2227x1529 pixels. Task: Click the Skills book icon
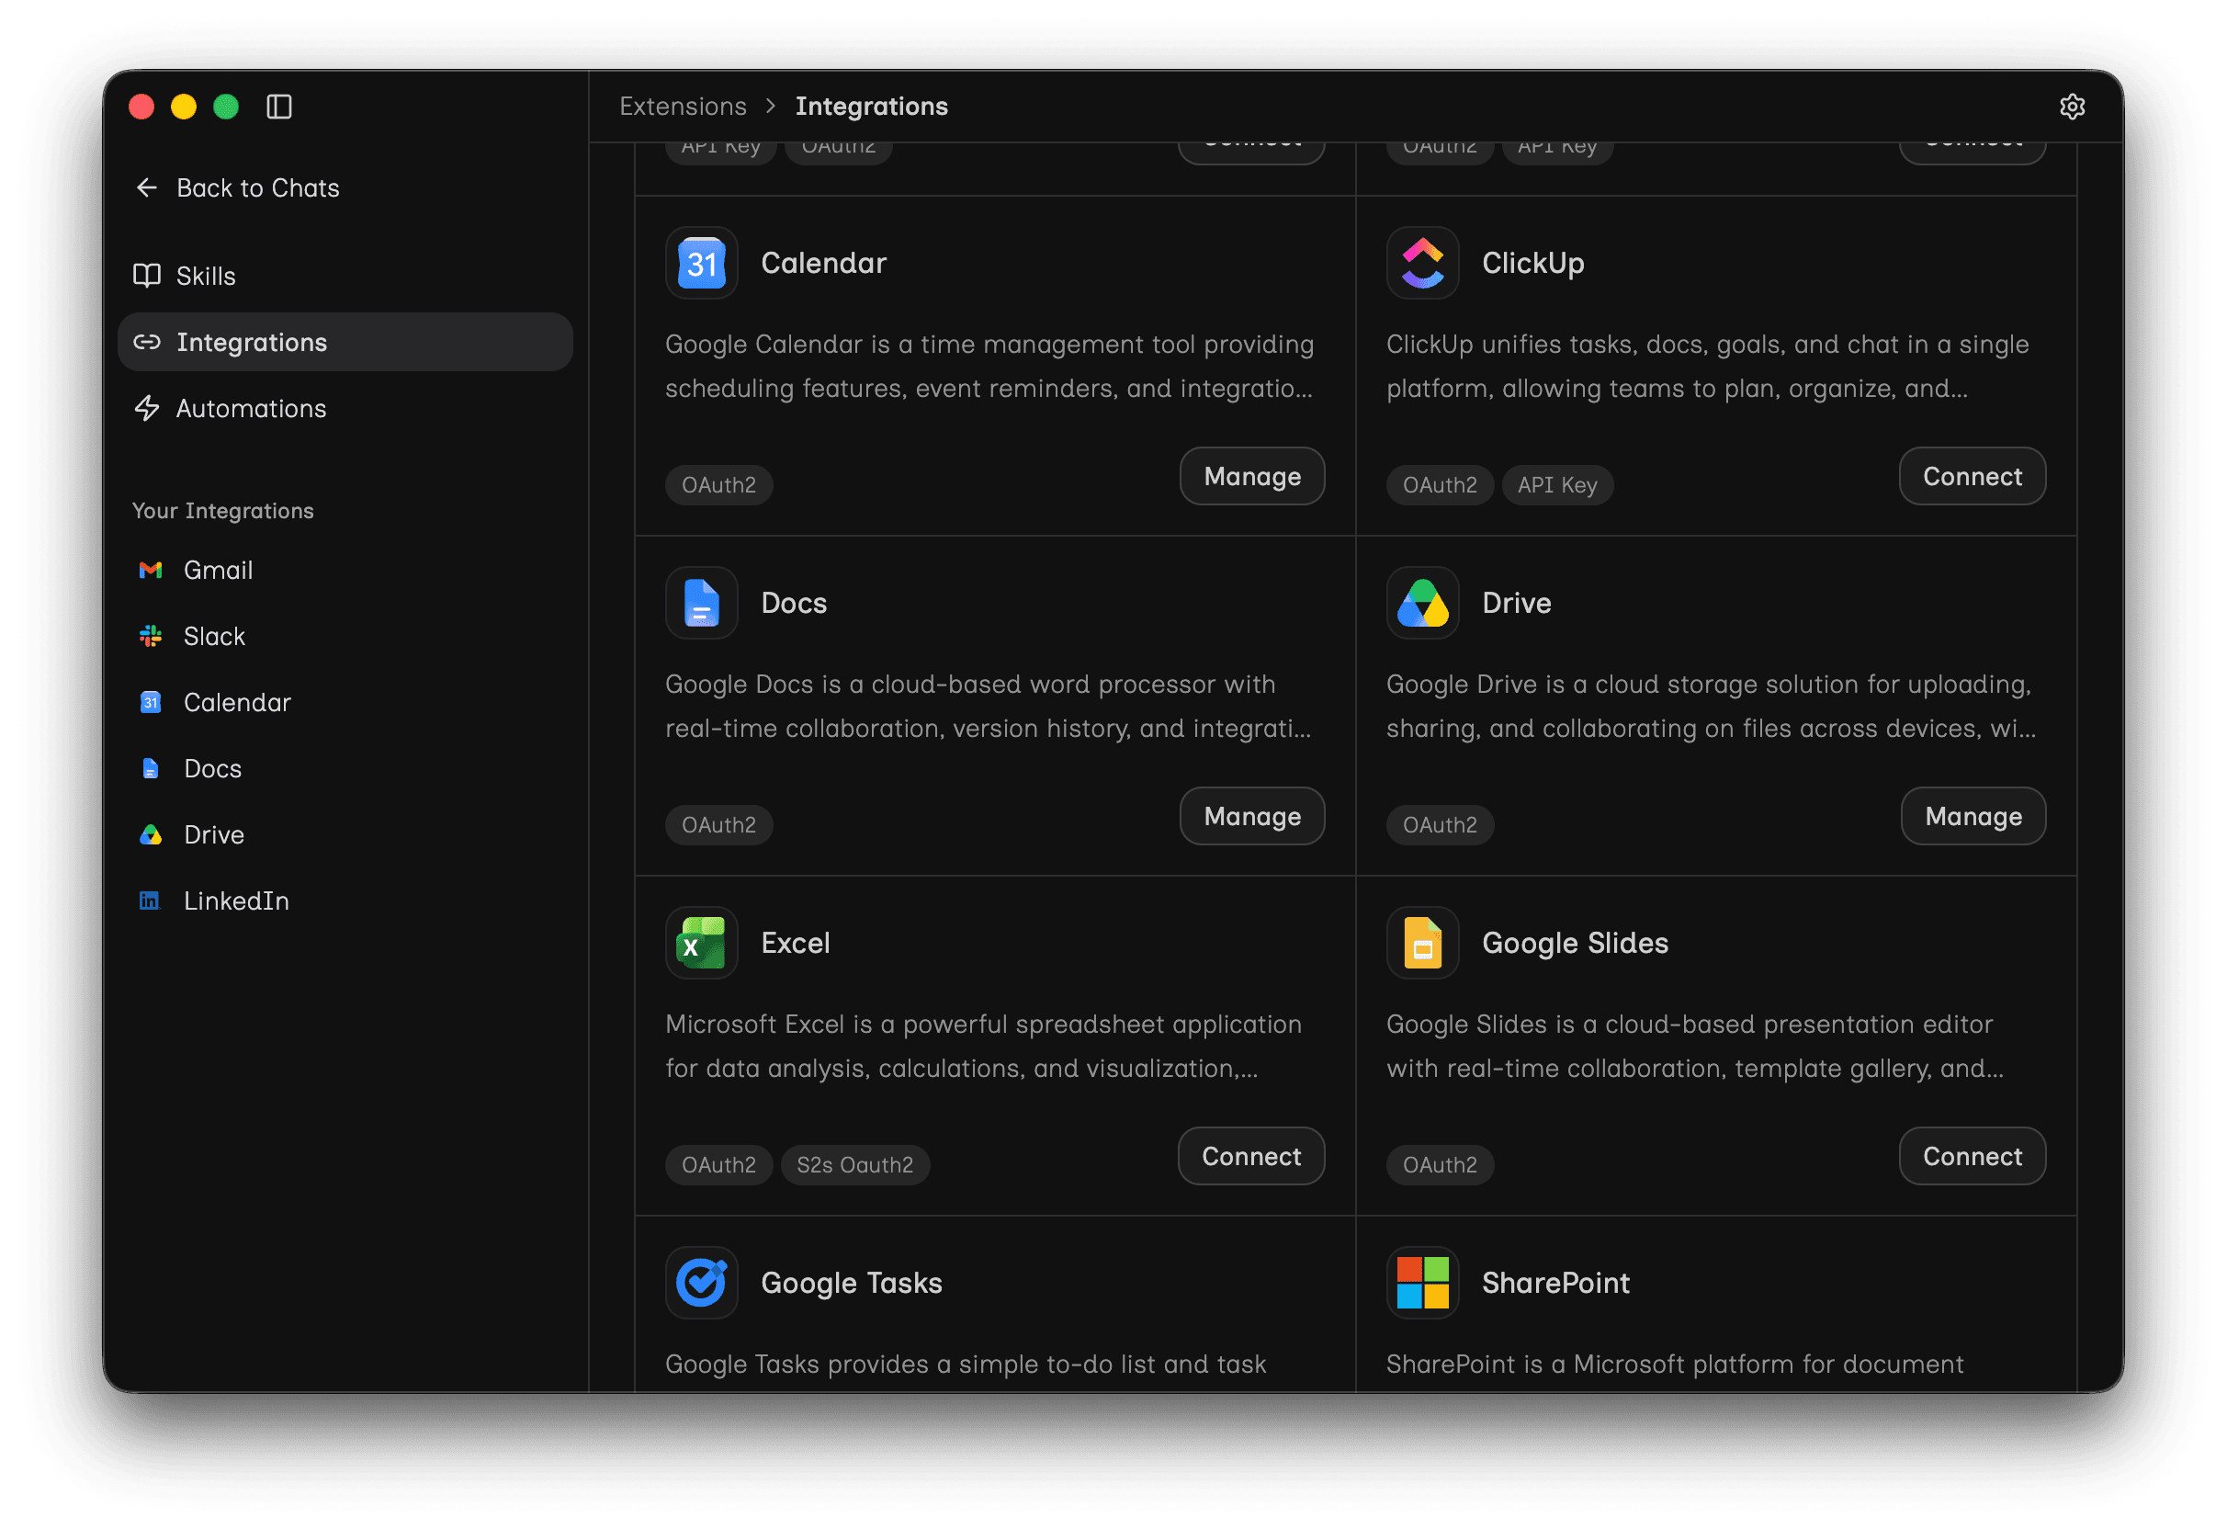tap(147, 276)
